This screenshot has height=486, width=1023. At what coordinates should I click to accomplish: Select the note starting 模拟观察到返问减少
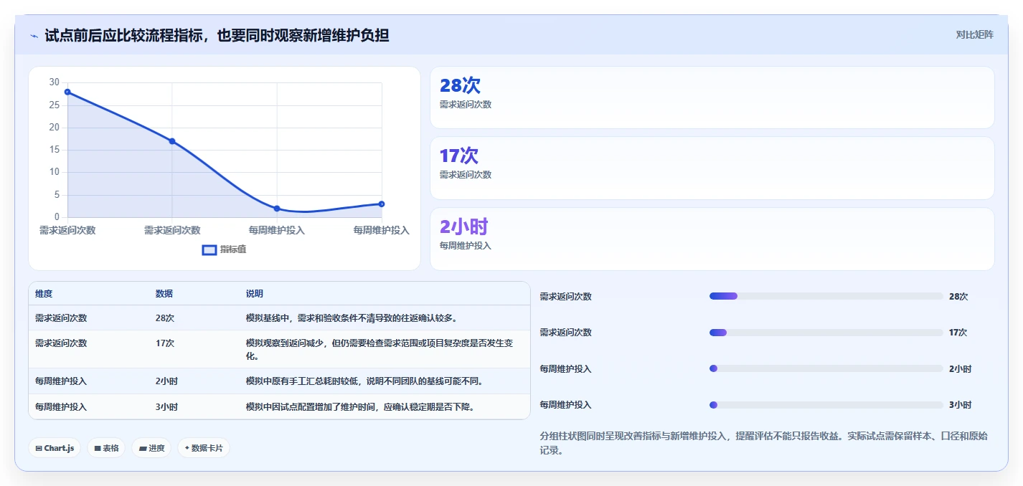point(379,349)
